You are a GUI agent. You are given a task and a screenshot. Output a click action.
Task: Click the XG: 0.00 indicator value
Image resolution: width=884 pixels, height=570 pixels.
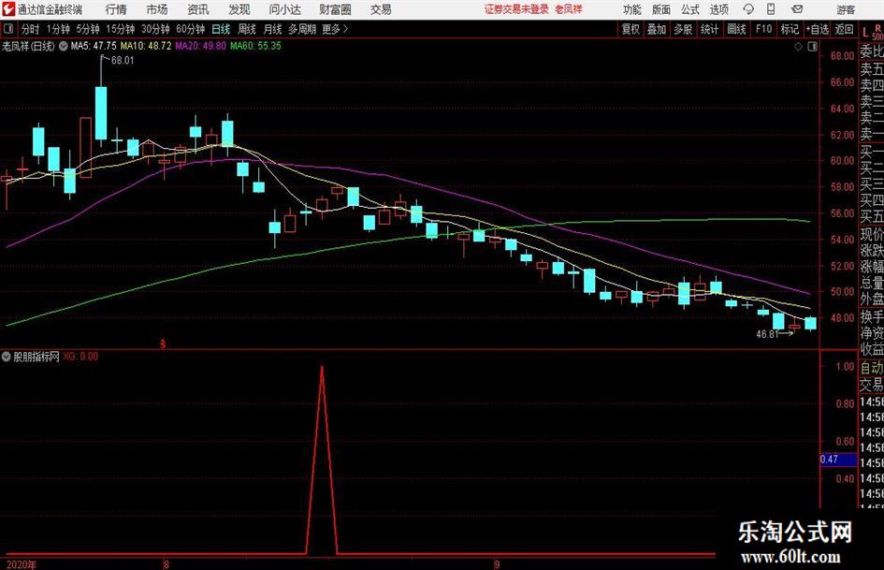(80, 357)
